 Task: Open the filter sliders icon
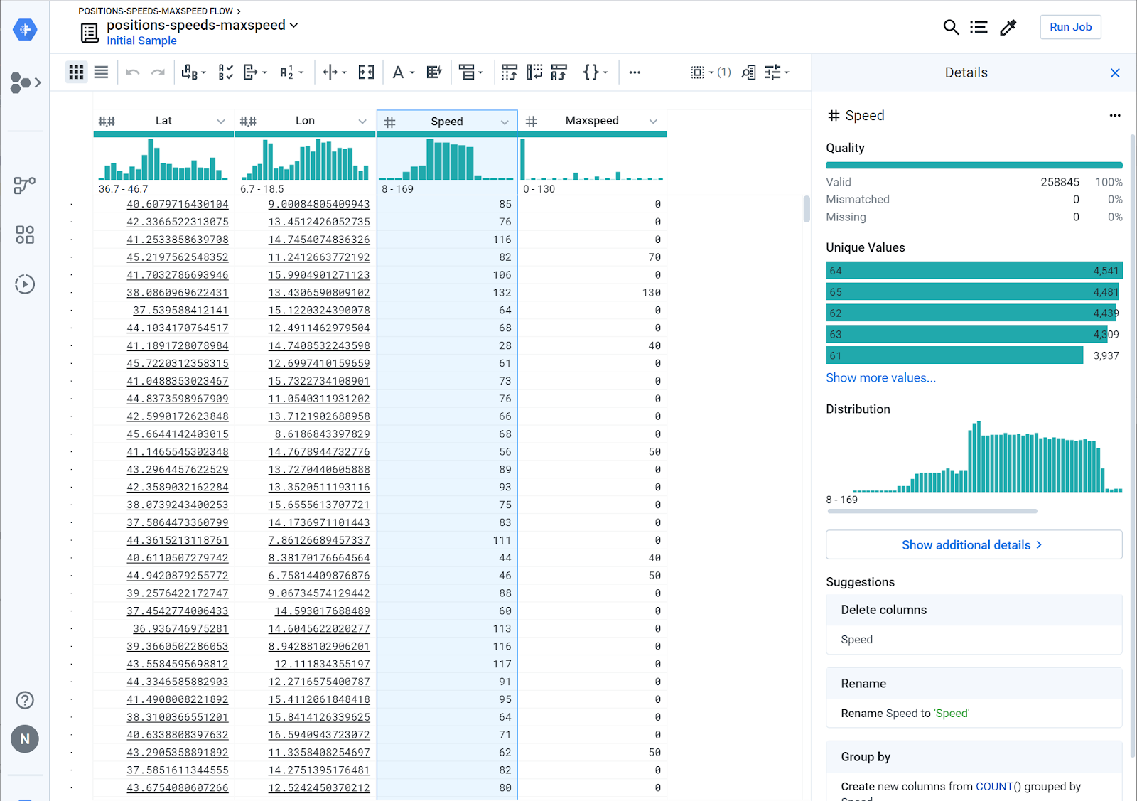776,72
